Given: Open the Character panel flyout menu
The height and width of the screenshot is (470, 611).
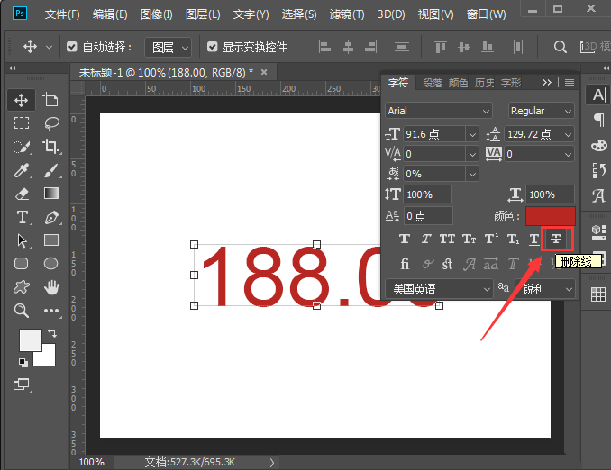Looking at the screenshot, I should pyautogui.click(x=570, y=82).
